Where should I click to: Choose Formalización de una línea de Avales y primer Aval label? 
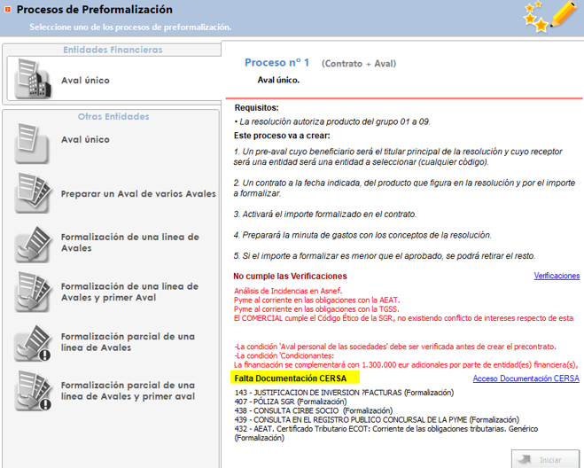point(129,292)
